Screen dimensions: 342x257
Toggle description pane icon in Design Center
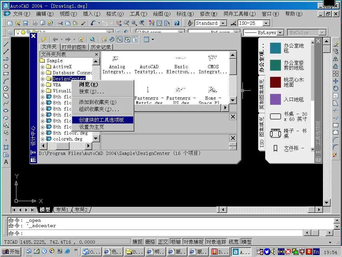click(x=135, y=39)
